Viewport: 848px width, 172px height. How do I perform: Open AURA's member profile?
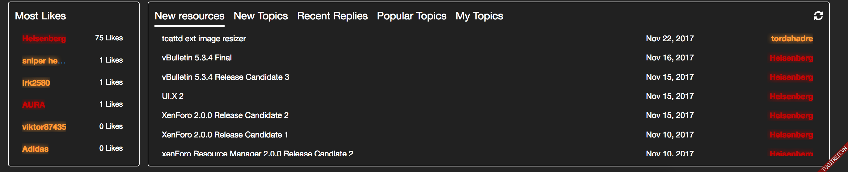[34, 105]
